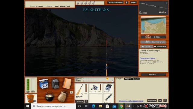Image resolution: width=193 pixels, height=109 pixels.
Task: Select the Багажник tab
Action: [160, 46]
